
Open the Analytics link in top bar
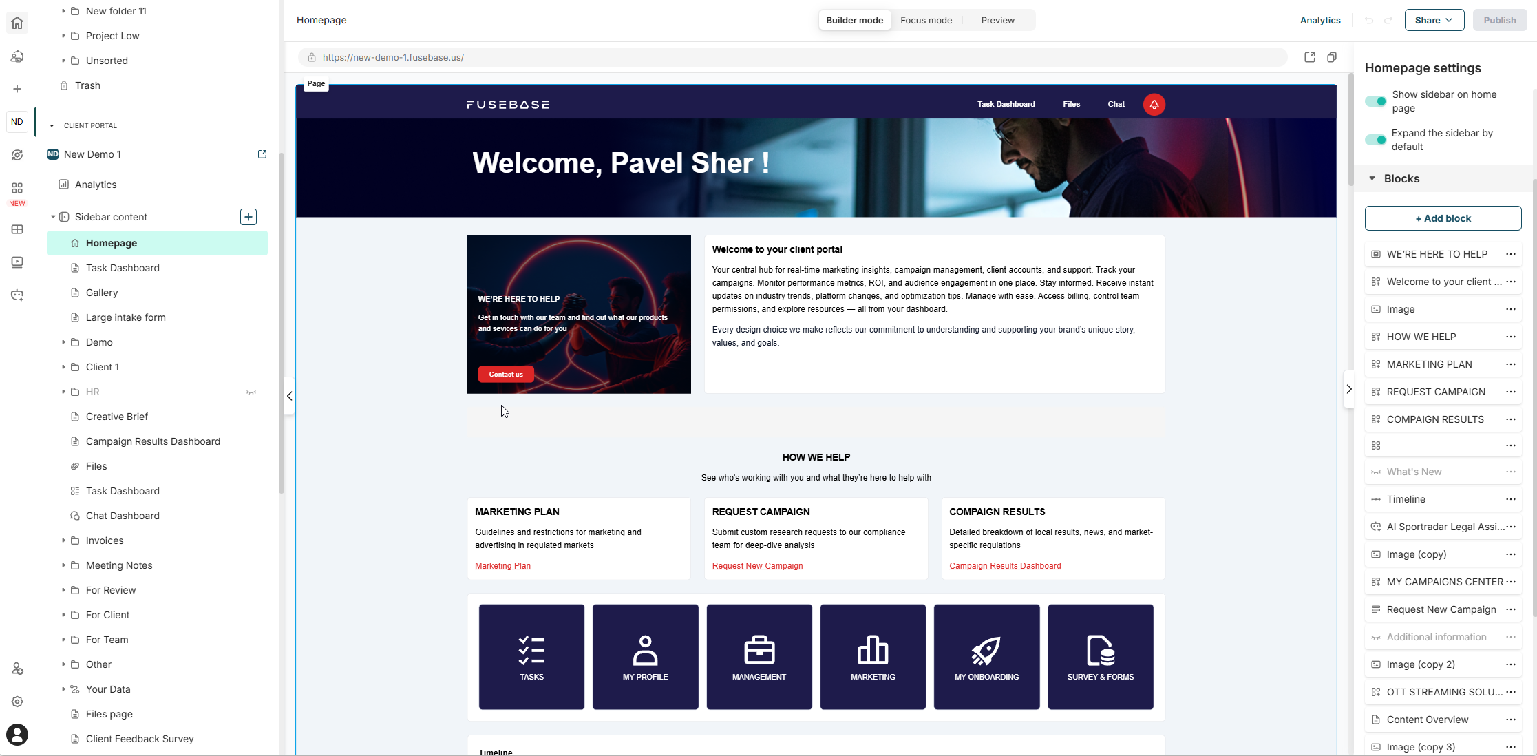coord(1319,20)
